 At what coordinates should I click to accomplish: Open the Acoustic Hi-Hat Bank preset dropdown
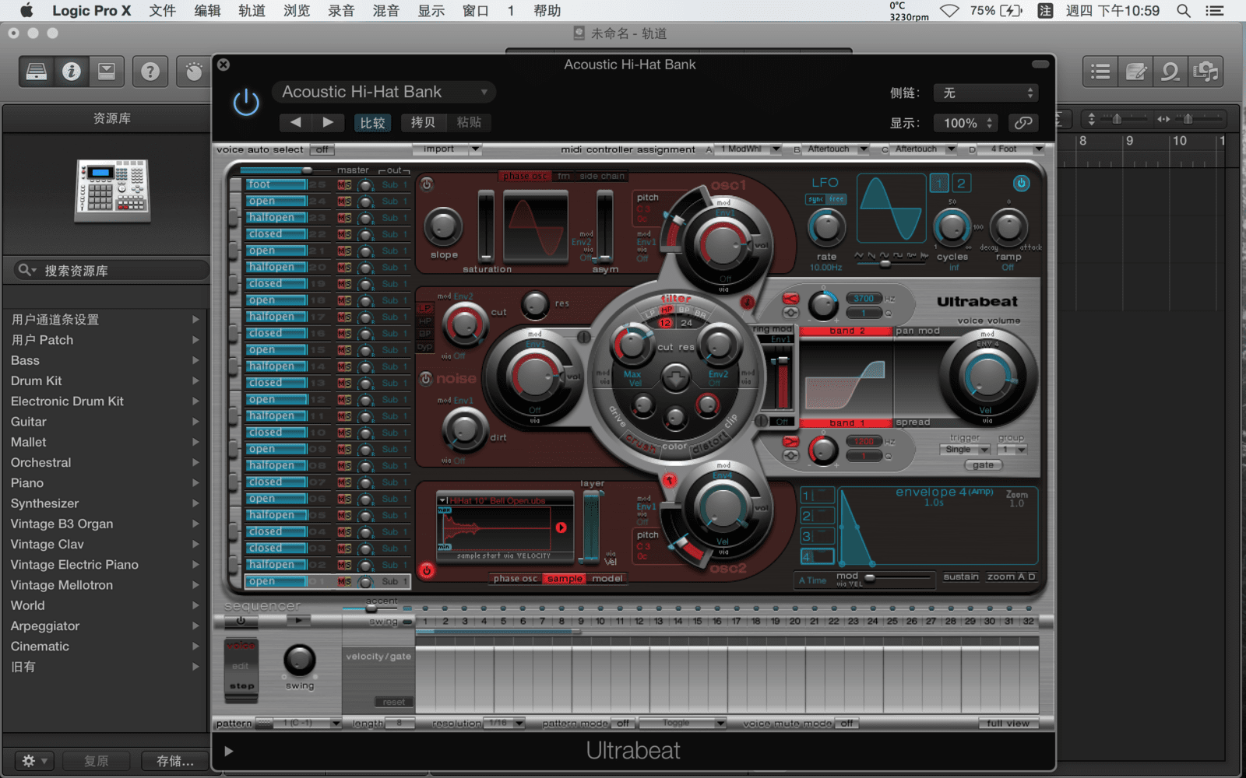(x=384, y=92)
